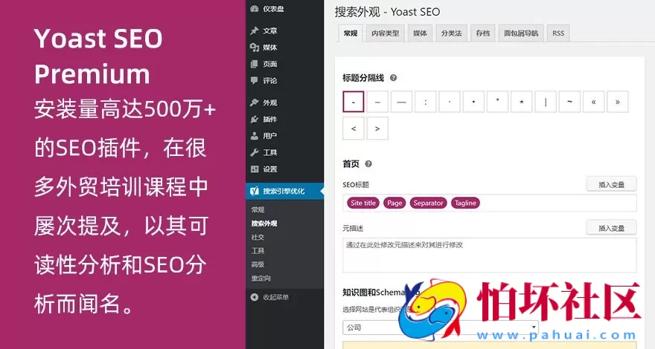Image resolution: width=655 pixels, height=349 pixels.
Task: Click the Site title variable tag
Action: click(363, 203)
